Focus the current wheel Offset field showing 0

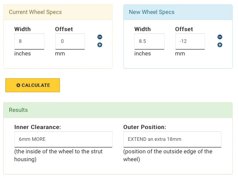point(70,41)
